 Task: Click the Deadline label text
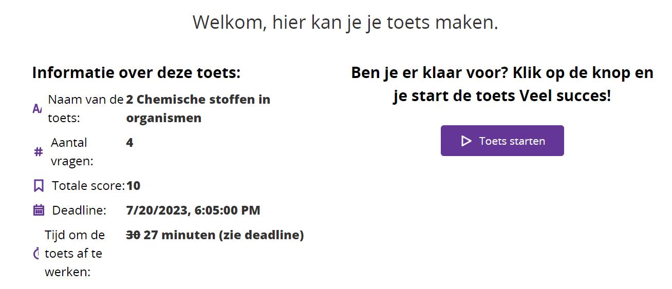(x=79, y=210)
